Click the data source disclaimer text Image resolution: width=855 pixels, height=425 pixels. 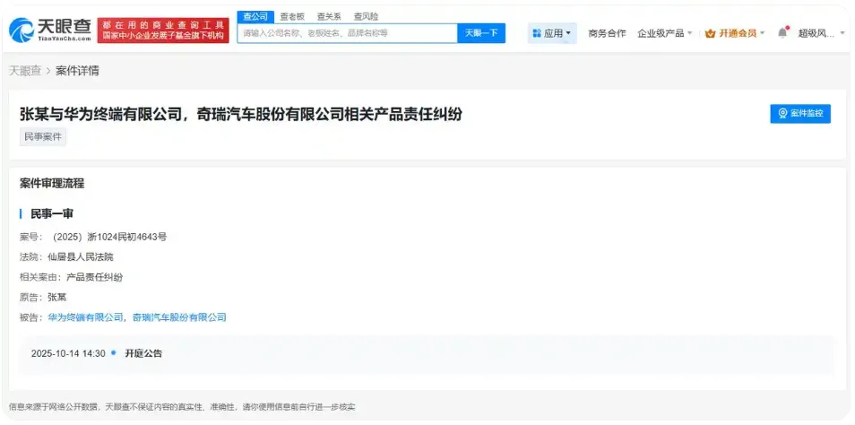pos(182,407)
